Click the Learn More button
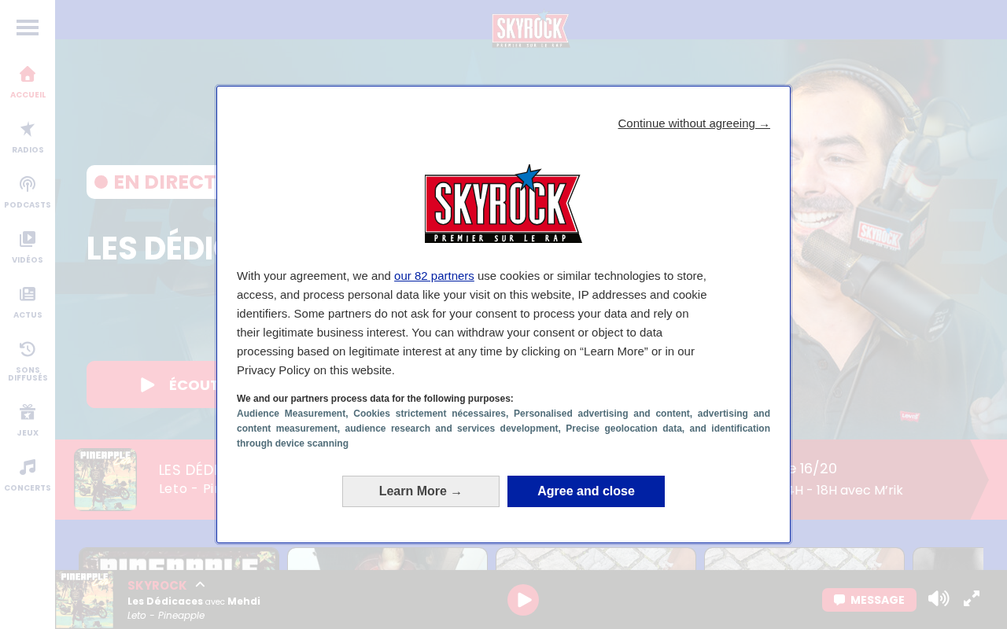The height and width of the screenshot is (629, 1007). click(421, 491)
